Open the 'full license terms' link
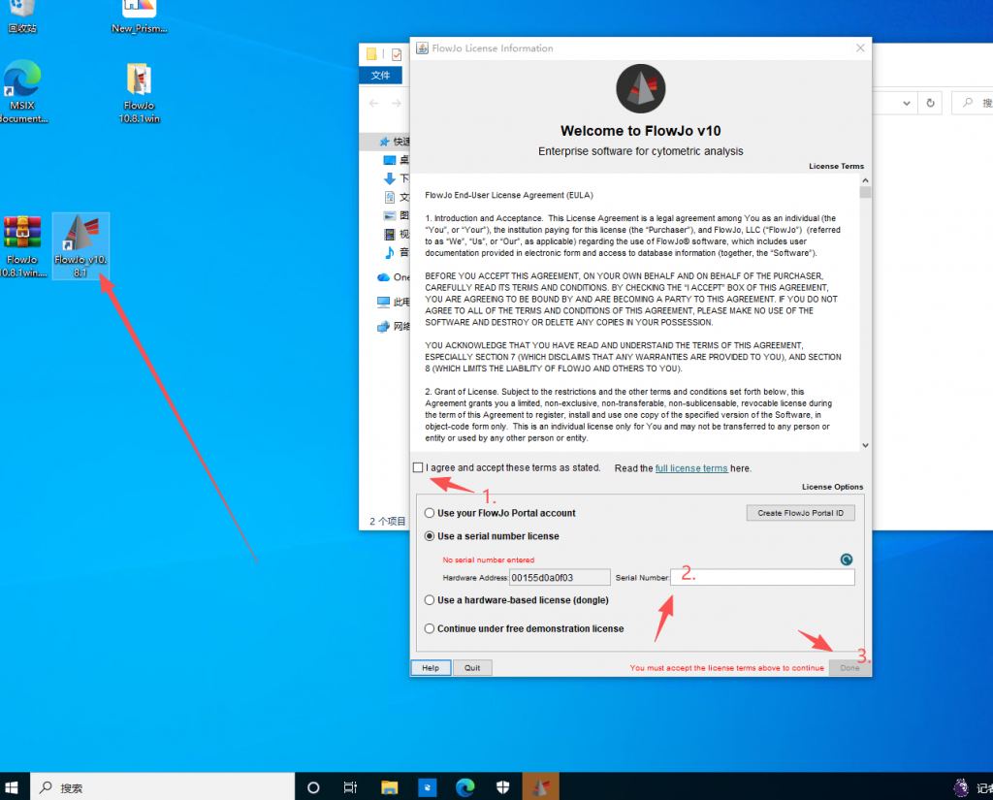The width and height of the screenshot is (993, 800). click(690, 468)
